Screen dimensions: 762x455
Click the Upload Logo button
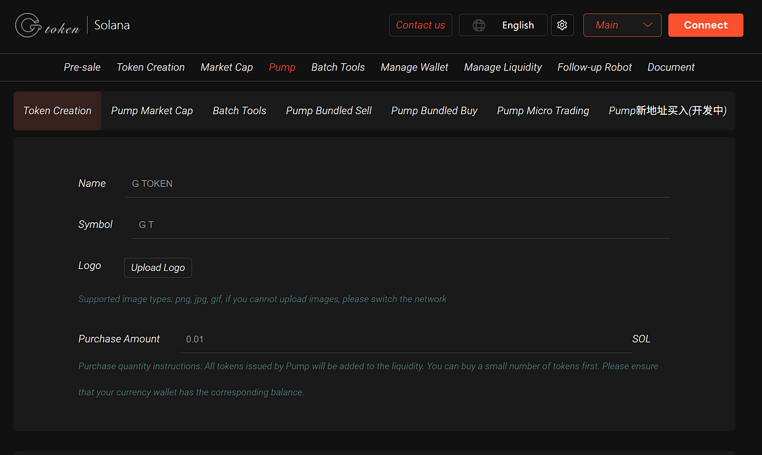(x=158, y=268)
